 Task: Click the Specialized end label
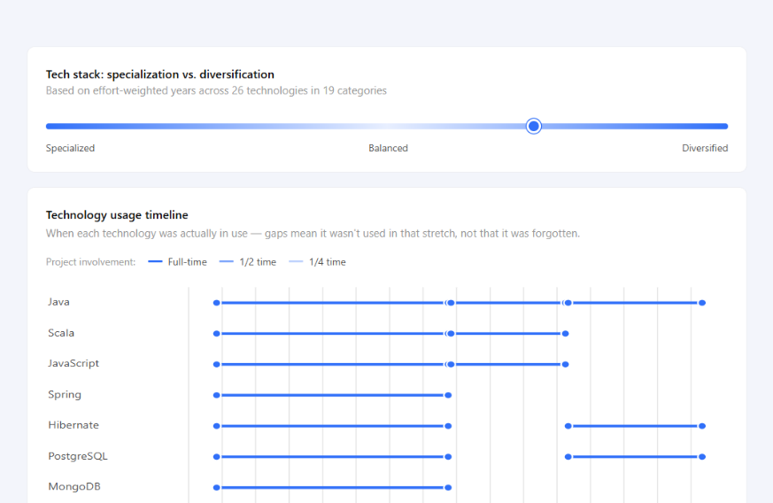pos(70,148)
